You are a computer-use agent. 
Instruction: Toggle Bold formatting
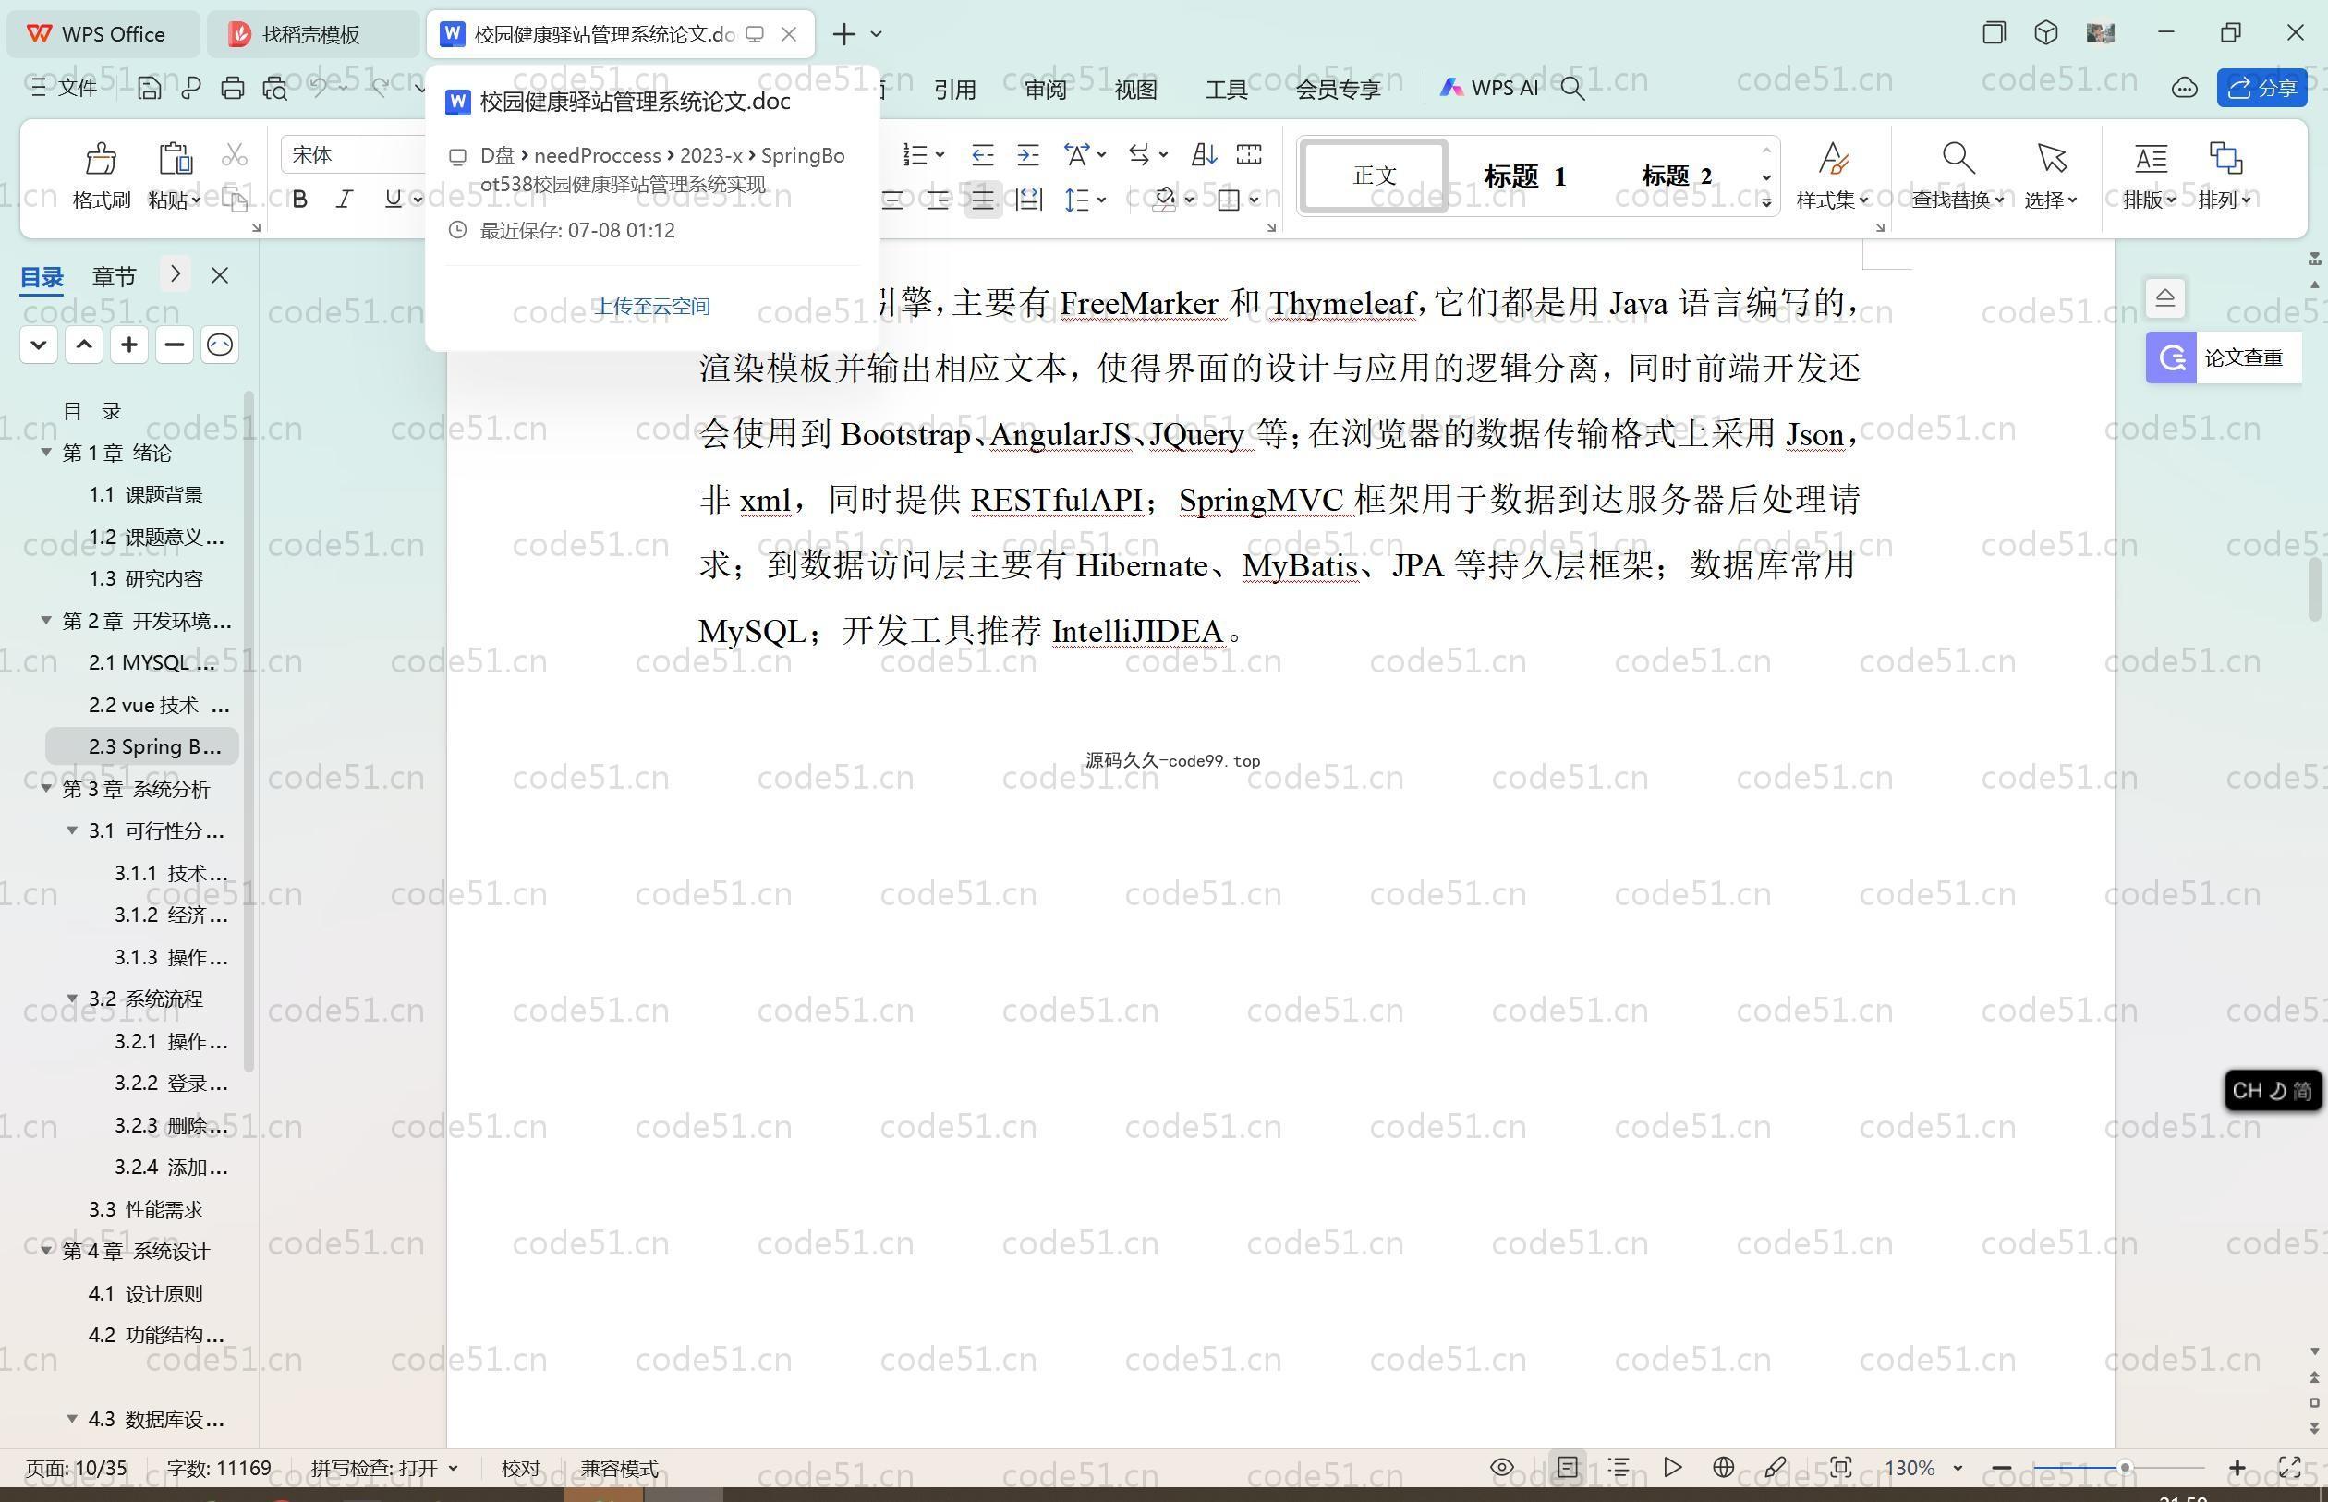(300, 199)
